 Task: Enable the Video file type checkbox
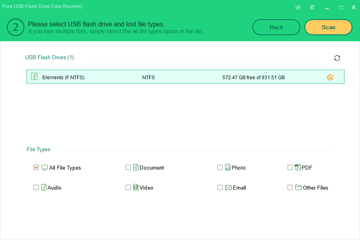pyautogui.click(x=128, y=187)
